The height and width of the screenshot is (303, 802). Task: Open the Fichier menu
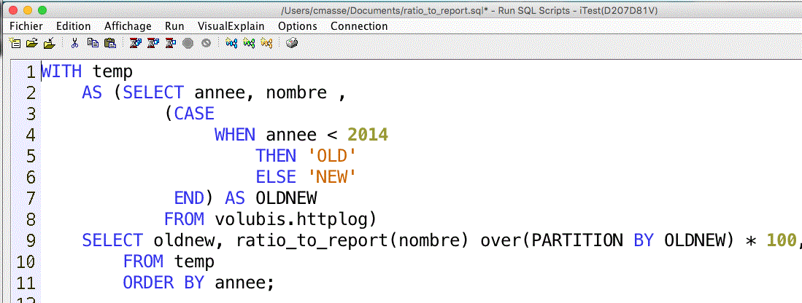click(x=27, y=26)
